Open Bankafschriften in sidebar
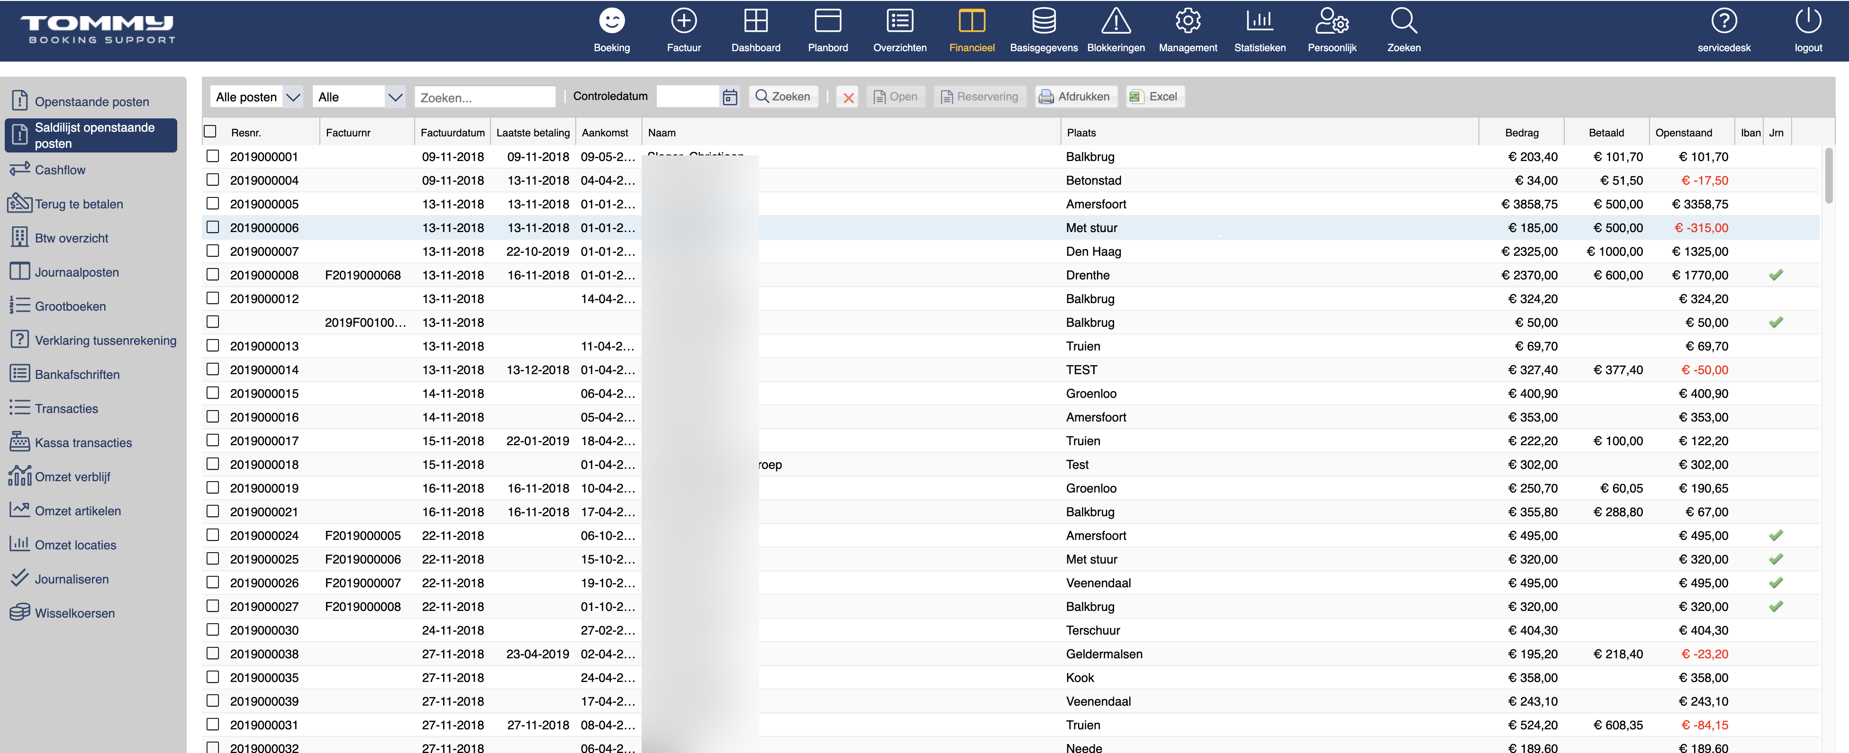 coord(77,374)
